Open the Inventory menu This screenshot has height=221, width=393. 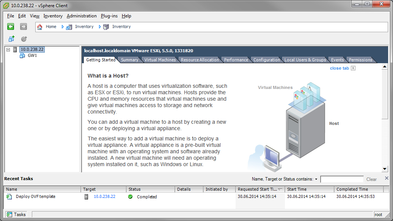pyautogui.click(x=53, y=16)
